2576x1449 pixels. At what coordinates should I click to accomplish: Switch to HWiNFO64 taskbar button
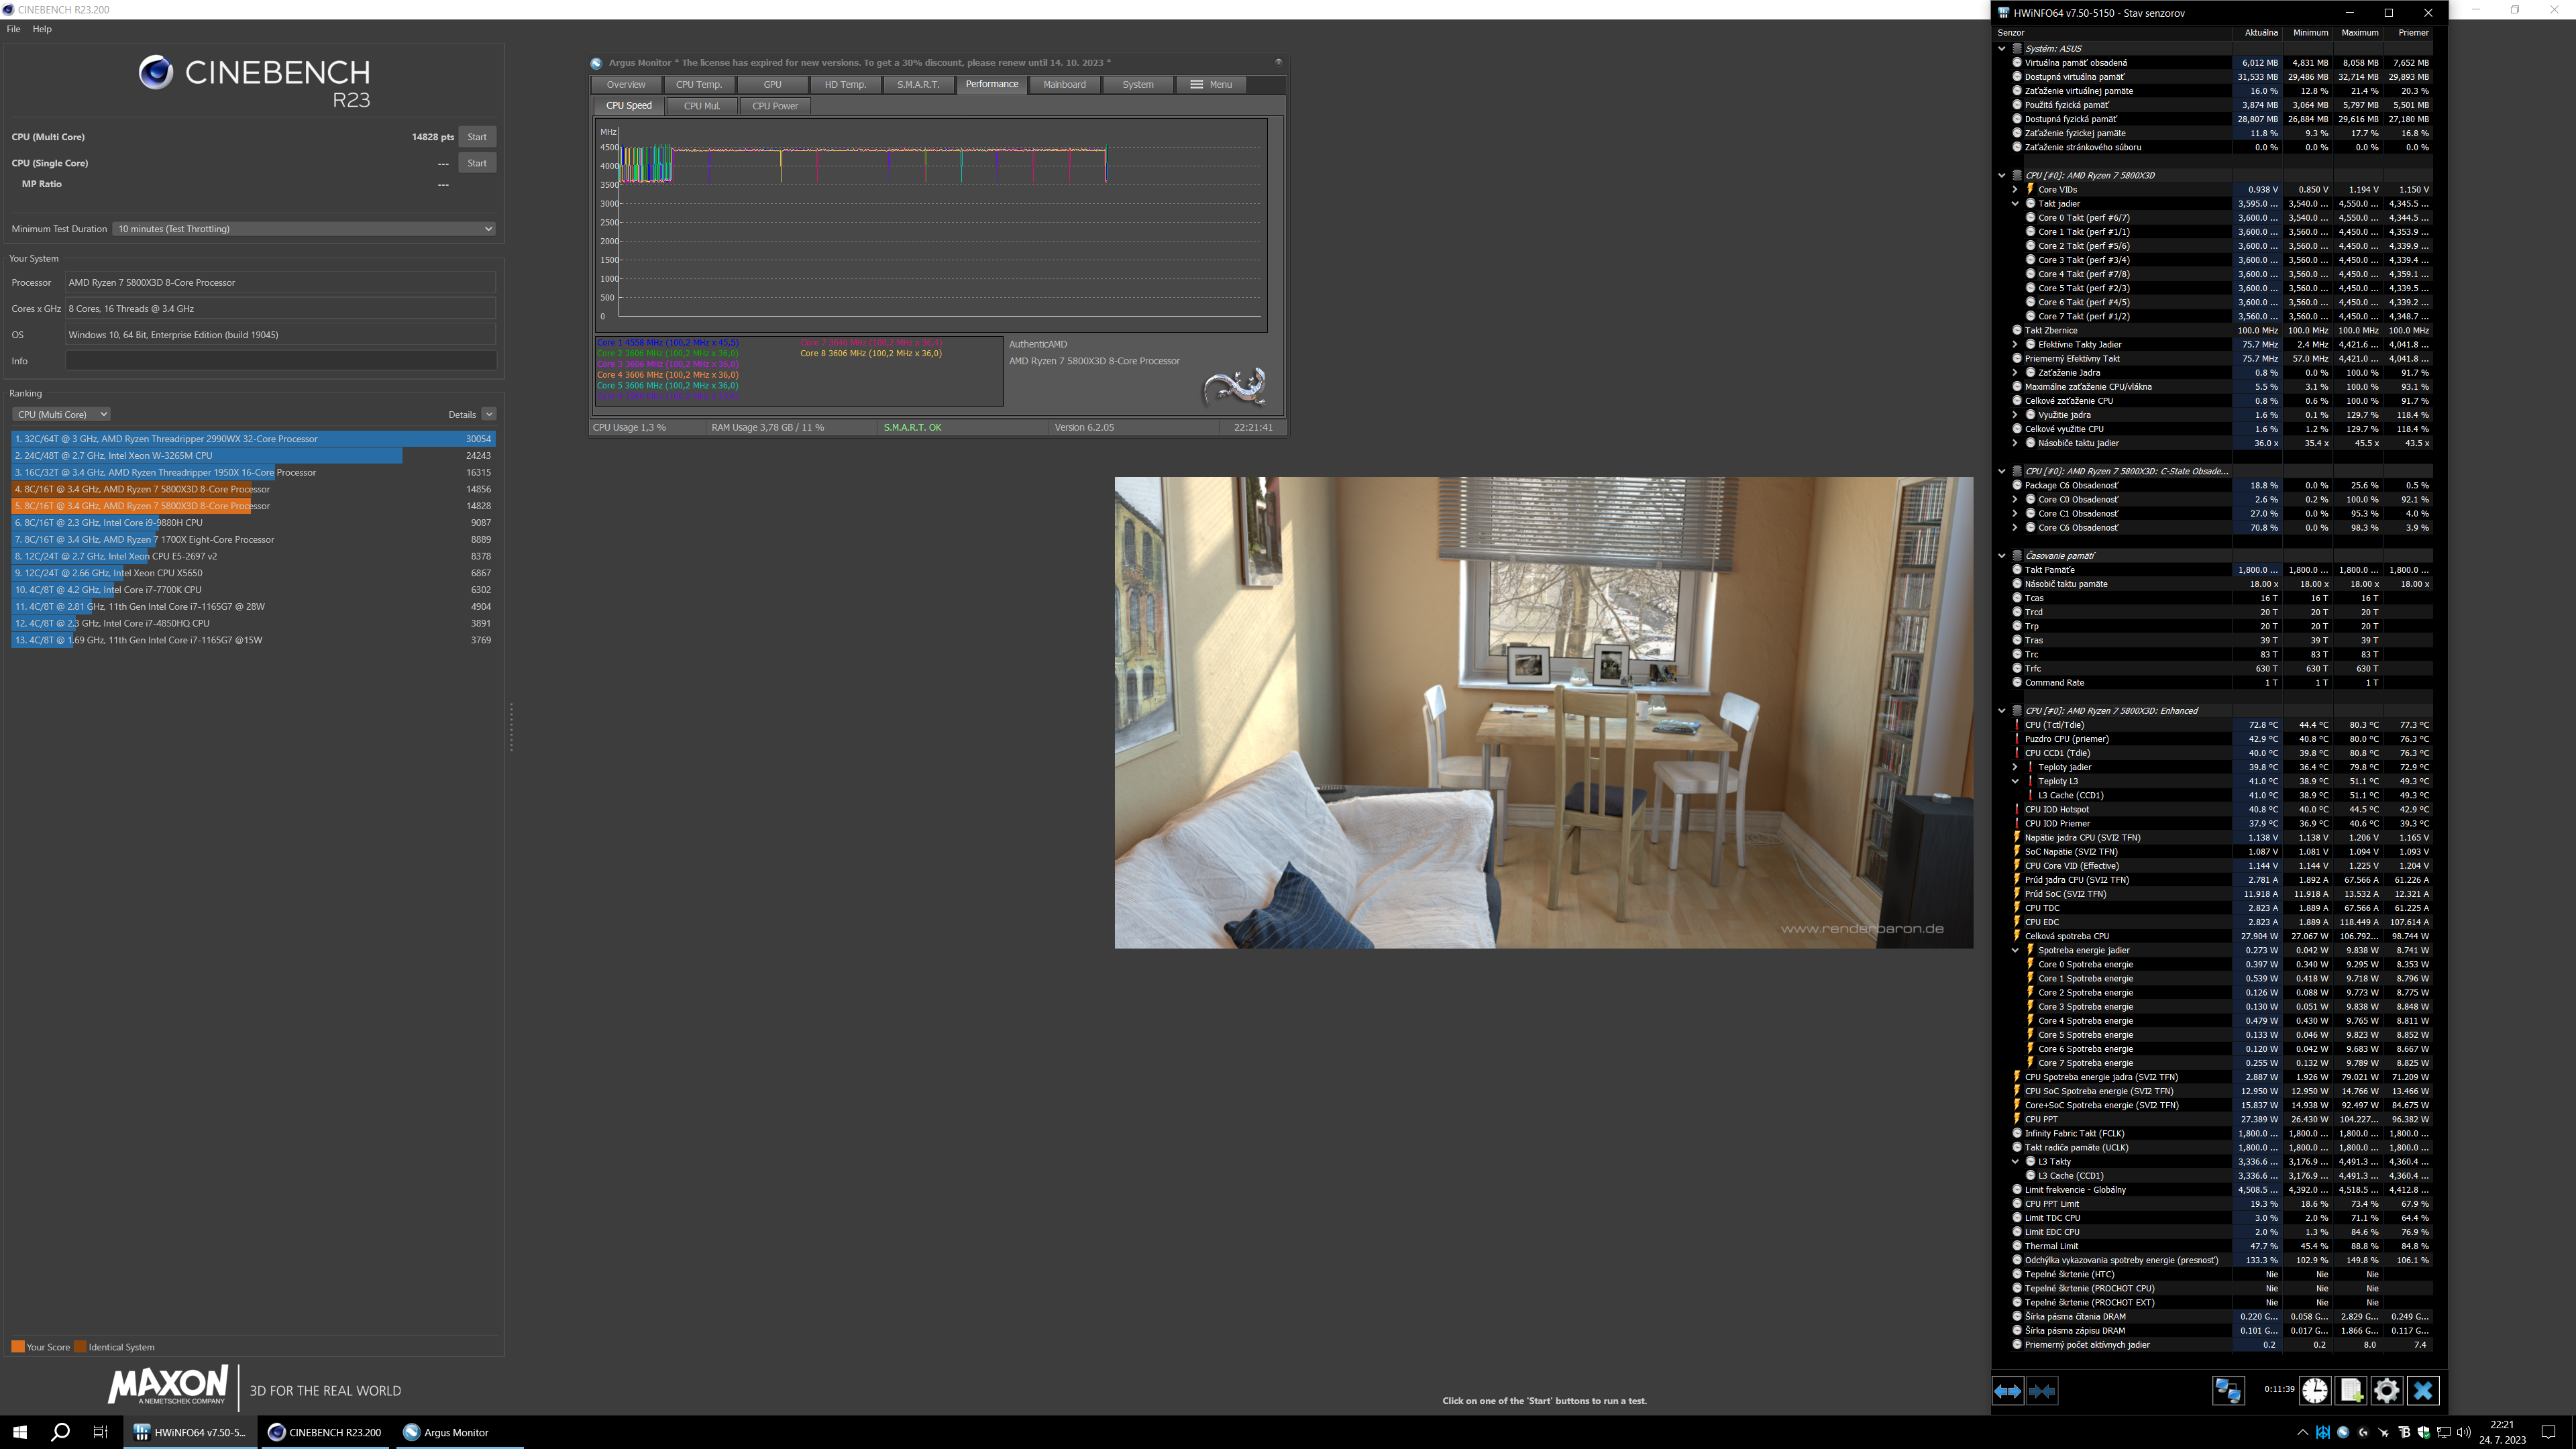click(190, 1432)
